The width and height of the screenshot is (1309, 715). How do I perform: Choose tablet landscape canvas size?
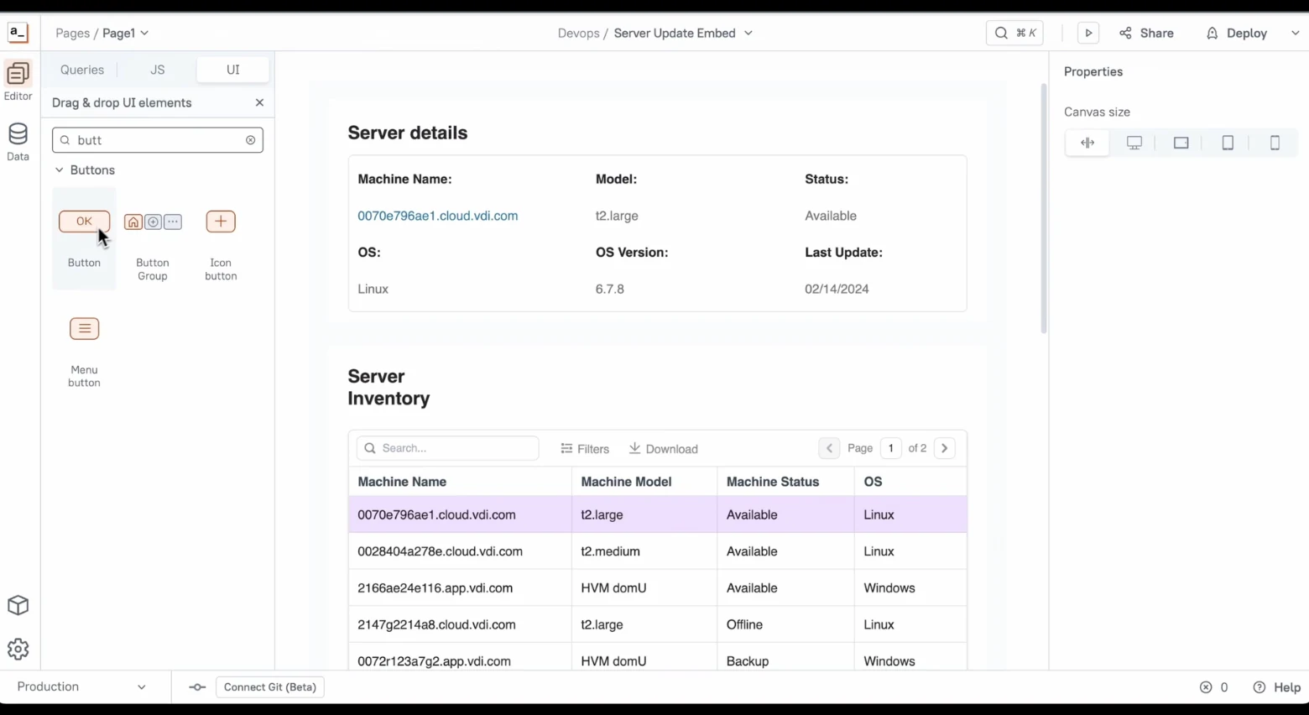[x=1181, y=143]
